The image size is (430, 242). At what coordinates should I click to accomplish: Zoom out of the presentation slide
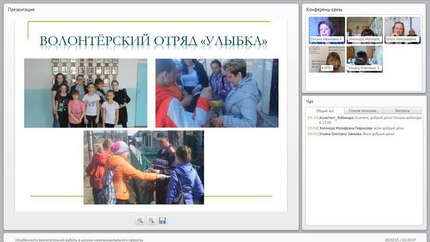151,220
